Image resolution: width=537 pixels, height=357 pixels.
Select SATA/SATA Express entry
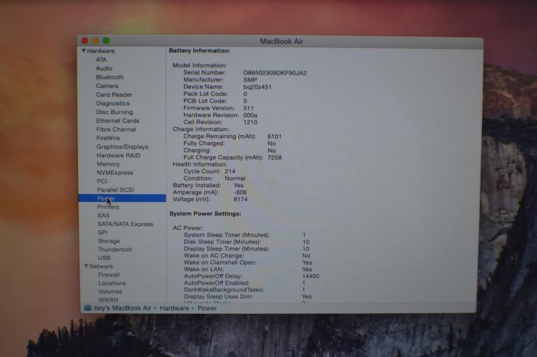[126, 224]
